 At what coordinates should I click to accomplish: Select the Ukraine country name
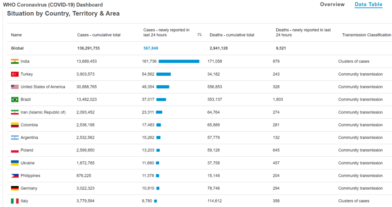click(x=28, y=163)
